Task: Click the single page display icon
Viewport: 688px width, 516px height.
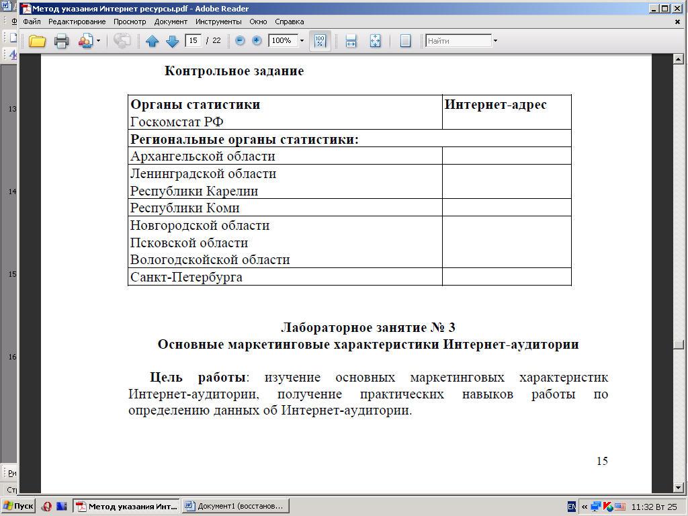Action: tap(405, 41)
